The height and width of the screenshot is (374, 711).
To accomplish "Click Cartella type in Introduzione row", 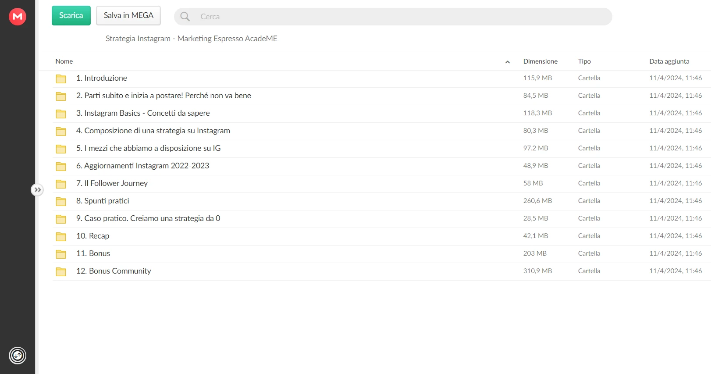I will point(589,78).
